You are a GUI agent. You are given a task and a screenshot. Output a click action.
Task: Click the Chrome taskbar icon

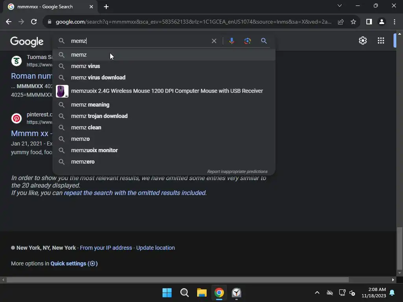click(219, 293)
